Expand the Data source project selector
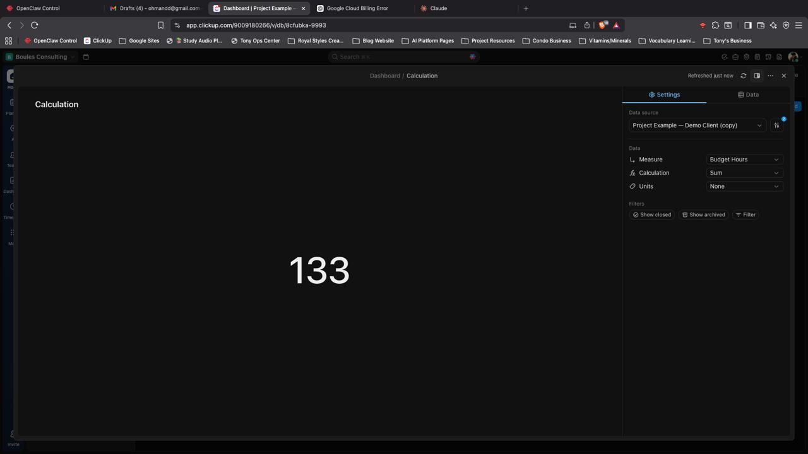Viewport: 808px width, 454px height. [x=697, y=125]
